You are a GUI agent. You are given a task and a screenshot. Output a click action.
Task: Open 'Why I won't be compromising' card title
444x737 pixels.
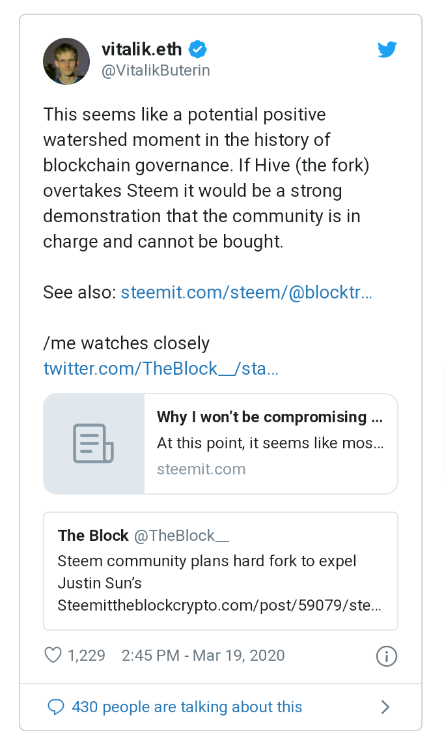pos(270,417)
